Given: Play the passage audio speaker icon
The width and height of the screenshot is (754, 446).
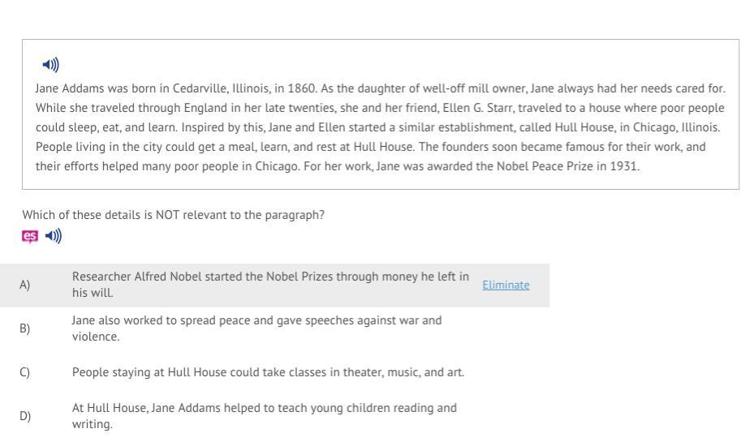Looking at the screenshot, I should (x=50, y=65).
